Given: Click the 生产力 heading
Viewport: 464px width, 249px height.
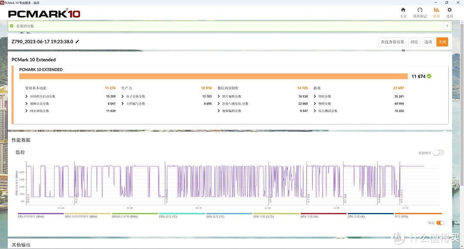Looking at the screenshot, I should [126, 88].
